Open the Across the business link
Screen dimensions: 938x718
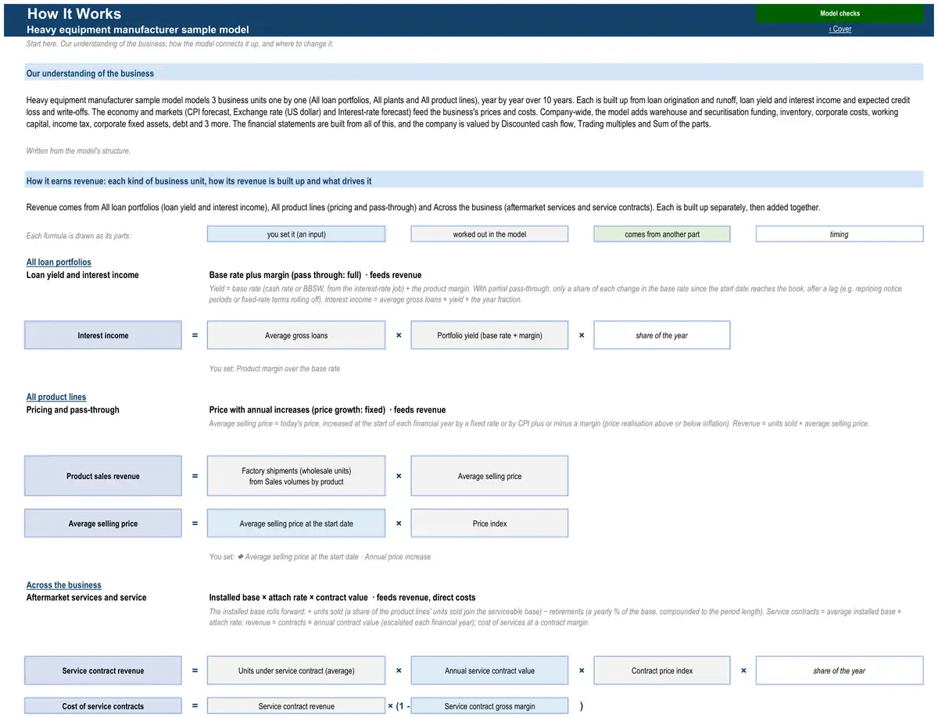point(64,585)
